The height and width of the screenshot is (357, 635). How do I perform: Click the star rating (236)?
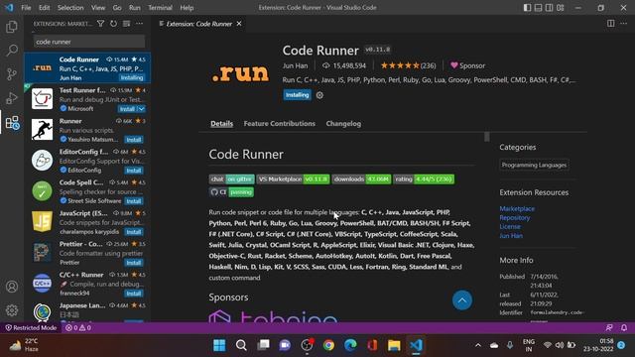(x=408, y=65)
